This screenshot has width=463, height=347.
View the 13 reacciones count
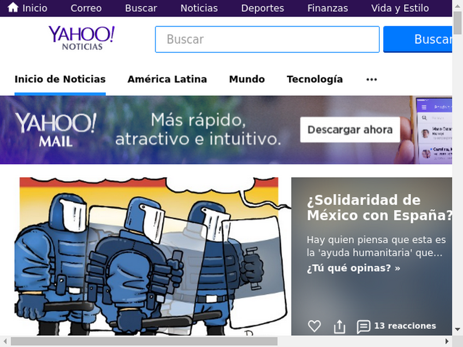pyautogui.click(x=405, y=326)
